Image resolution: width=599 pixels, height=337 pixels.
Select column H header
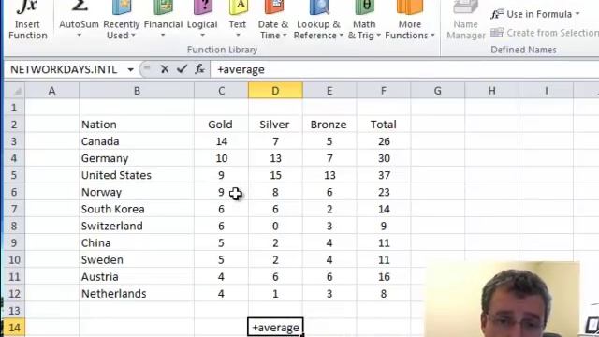[x=491, y=91]
